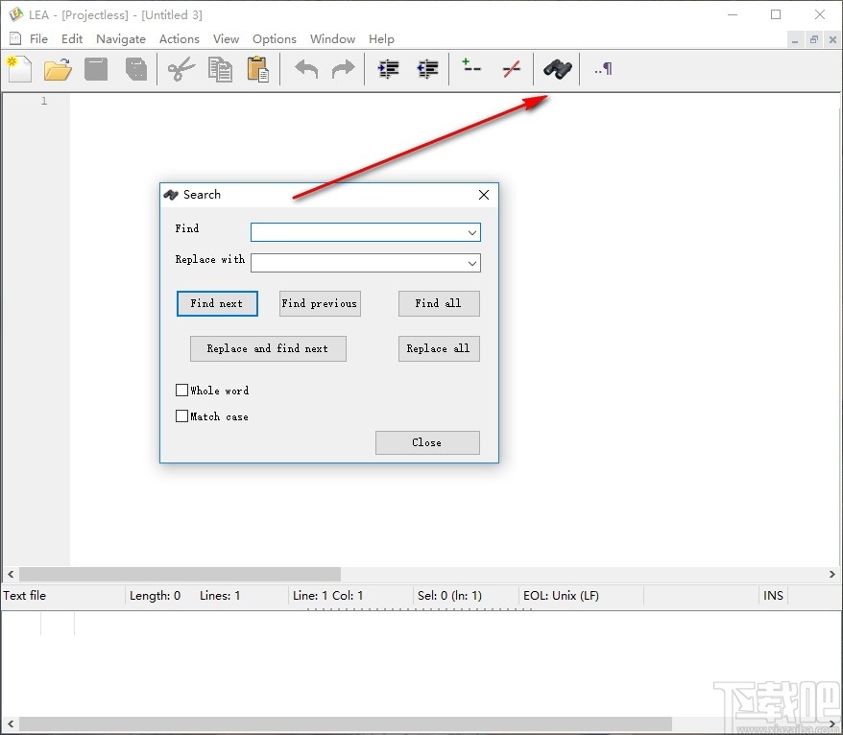Click the bottom panel horizontal scrollbar thumb
This screenshot has width=843, height=735.
click(346, 723)
